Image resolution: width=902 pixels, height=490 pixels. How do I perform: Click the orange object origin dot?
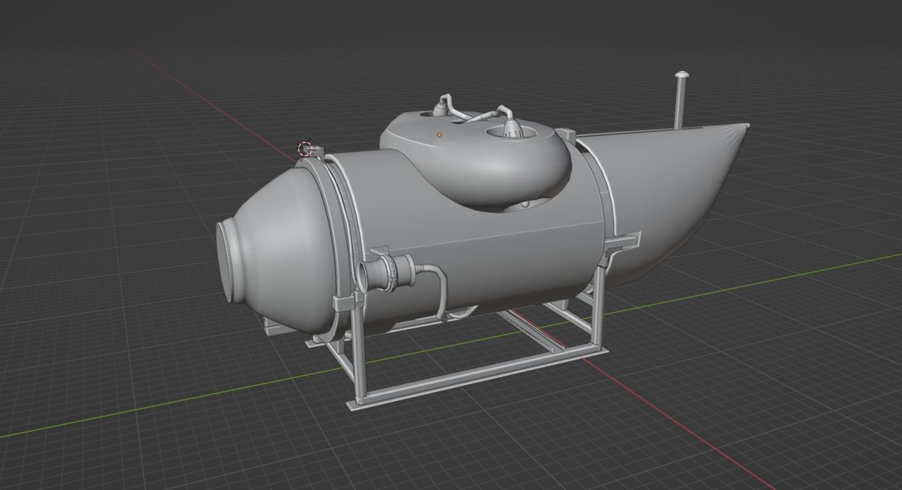click(x=439, y=135)
